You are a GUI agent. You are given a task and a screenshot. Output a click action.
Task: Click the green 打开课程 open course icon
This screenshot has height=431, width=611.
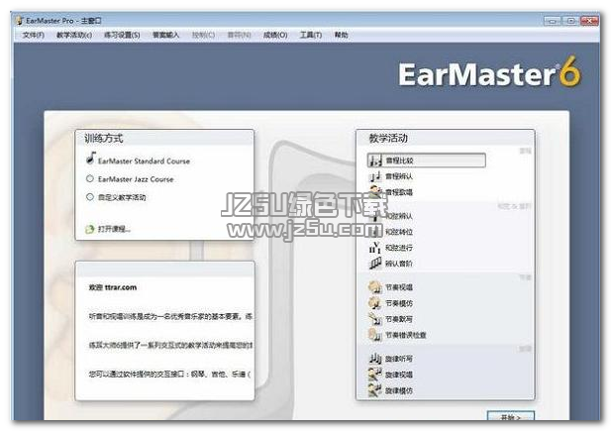pos(90,229)
